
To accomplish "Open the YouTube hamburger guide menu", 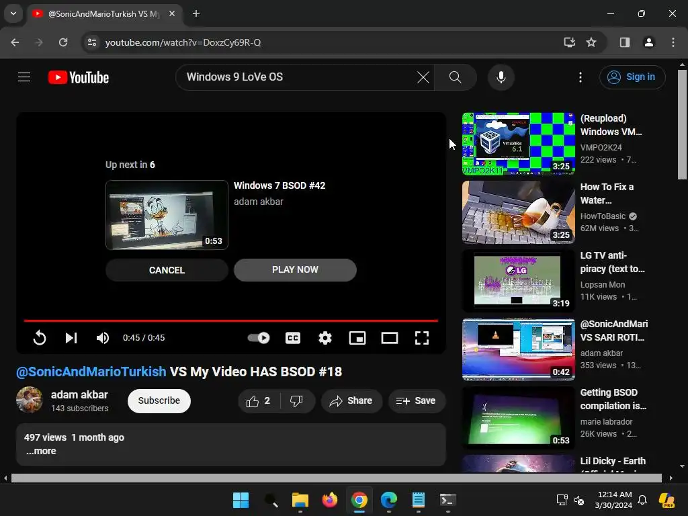I will pyautogui.click(x=24, y=77).
